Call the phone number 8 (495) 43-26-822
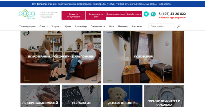The width and height of the screenshot is (205, 107). click(172, 14)
